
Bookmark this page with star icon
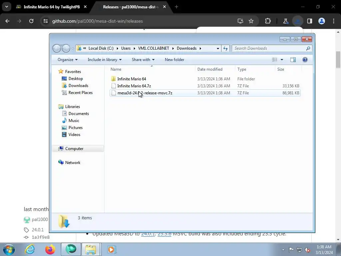tap(251, 21)
